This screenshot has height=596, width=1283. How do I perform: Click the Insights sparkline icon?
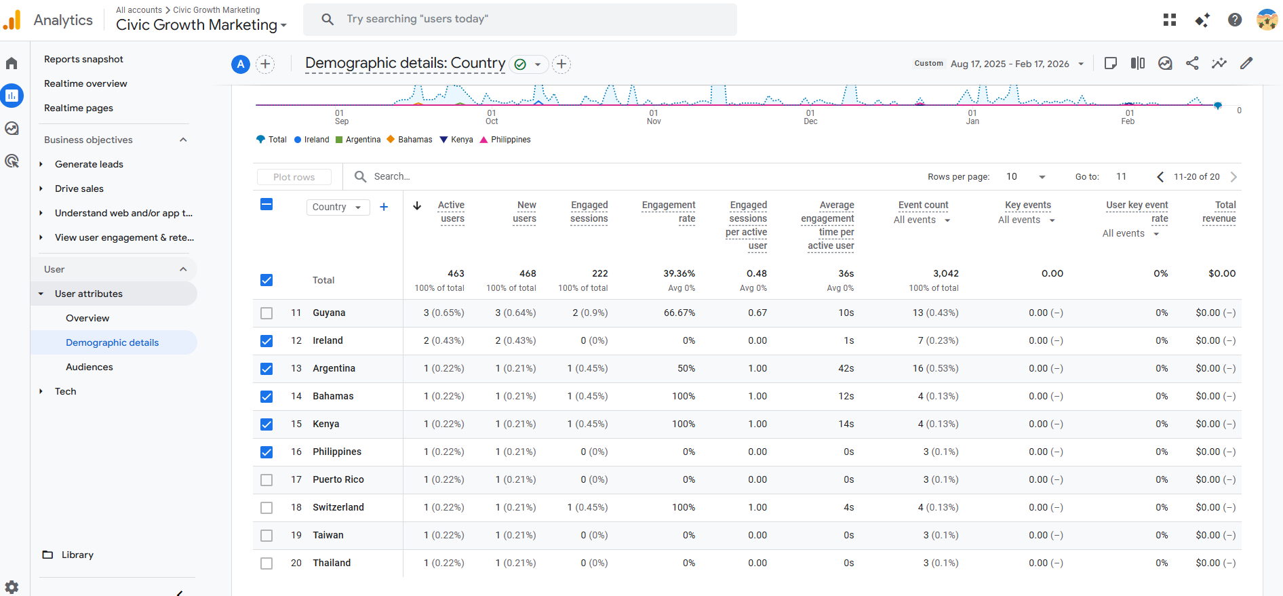(1219, 63)
